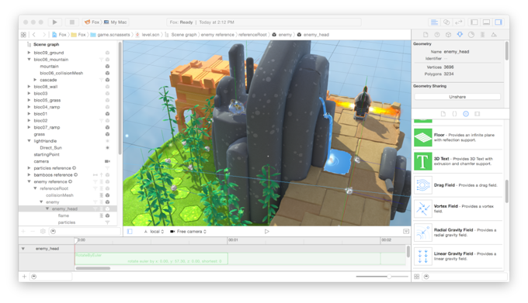Open the related items grid menu
This screenshot has height=303, width=528.
[23, 35]
